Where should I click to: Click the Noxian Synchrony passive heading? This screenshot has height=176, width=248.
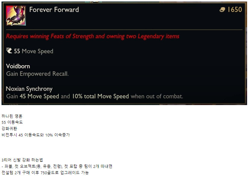(x=29, y=89)
